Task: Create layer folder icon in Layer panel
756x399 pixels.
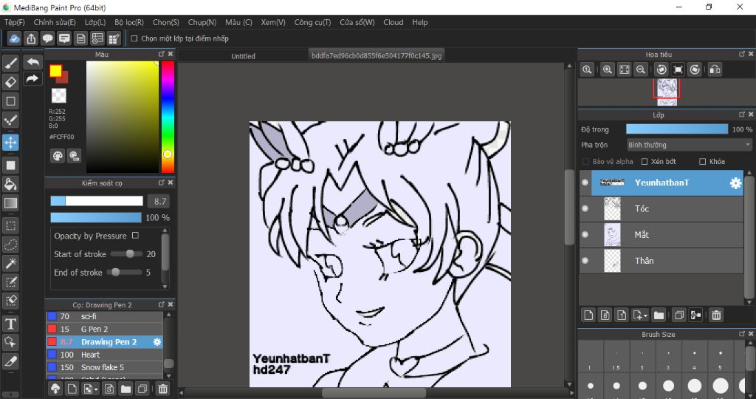Action: (659, 315)
